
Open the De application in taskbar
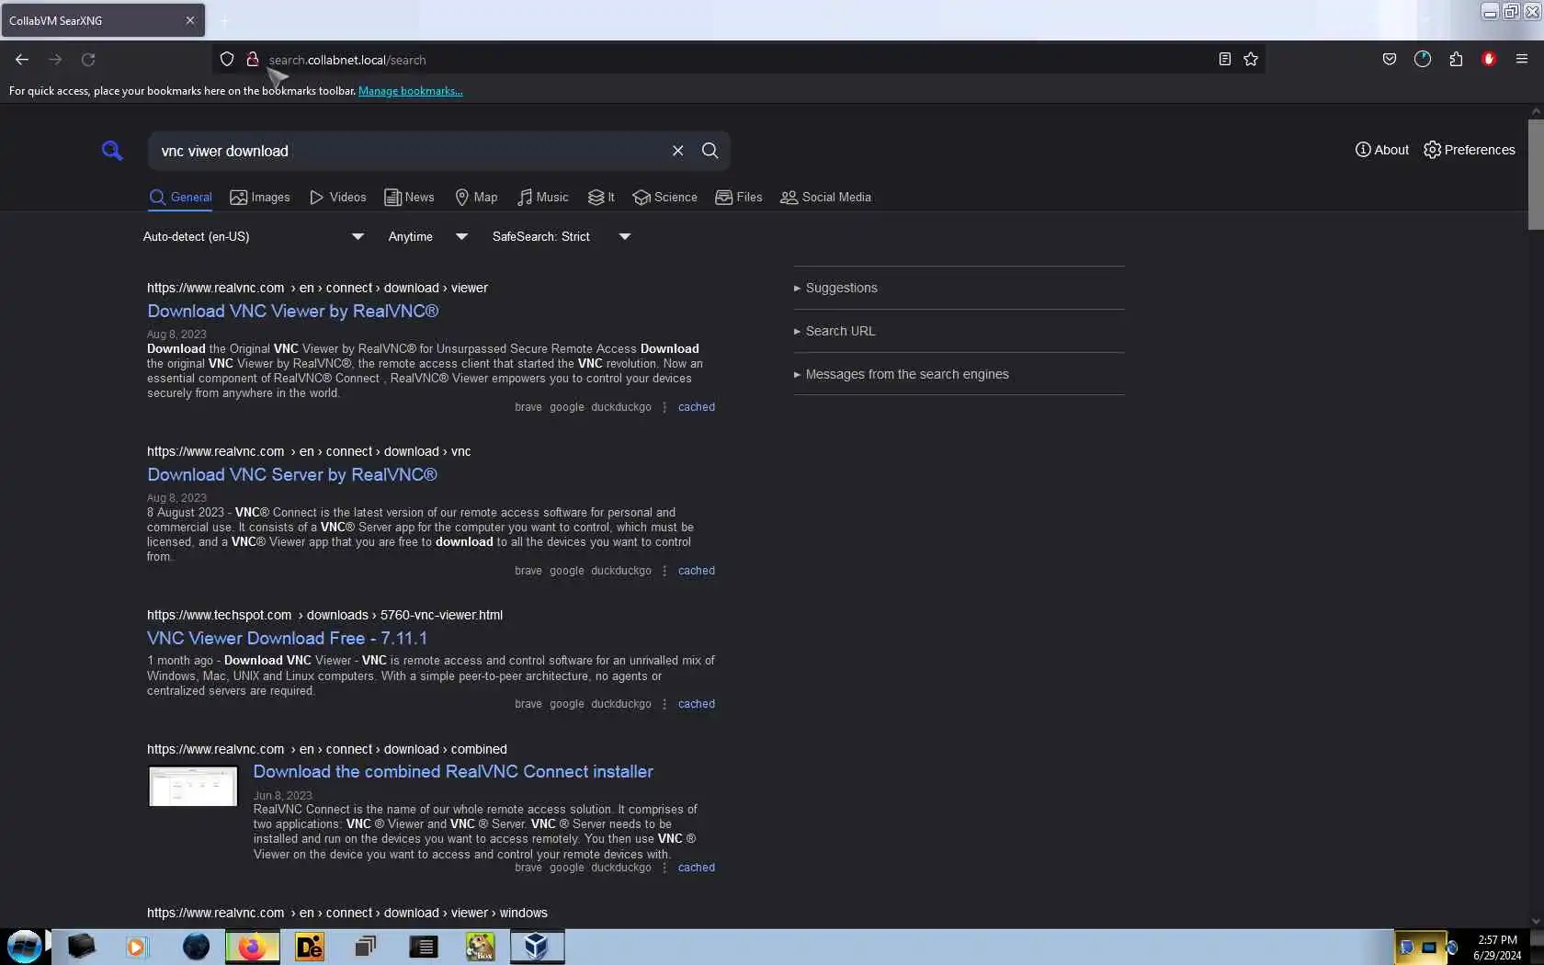click(x=309, y=947)
